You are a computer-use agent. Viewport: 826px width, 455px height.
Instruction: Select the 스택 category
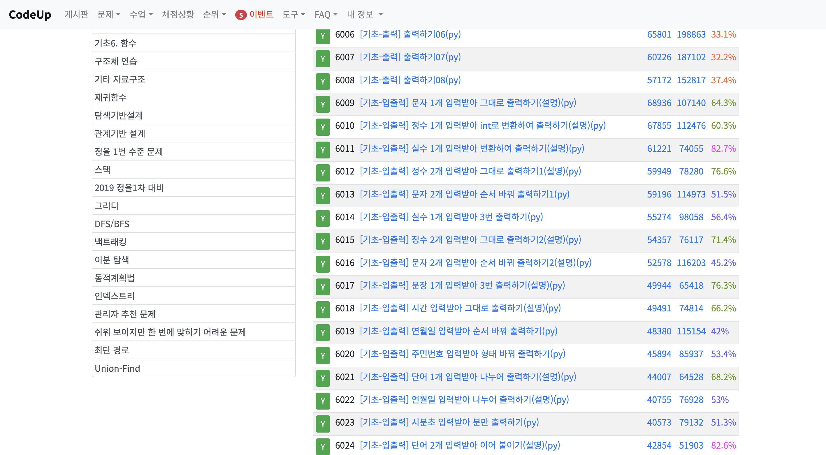click(194, 170)
